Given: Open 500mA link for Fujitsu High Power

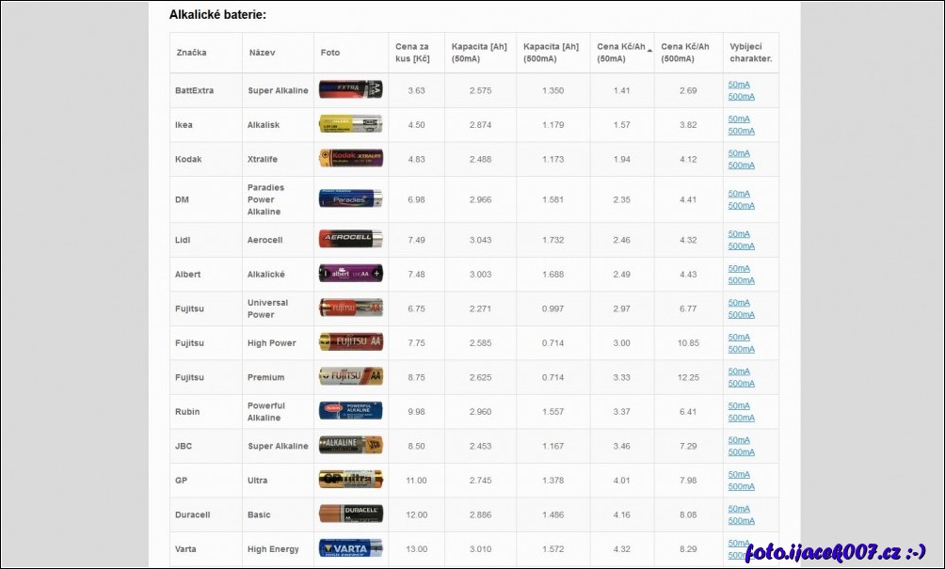Looking at the screenshot, I should (741, 349).
